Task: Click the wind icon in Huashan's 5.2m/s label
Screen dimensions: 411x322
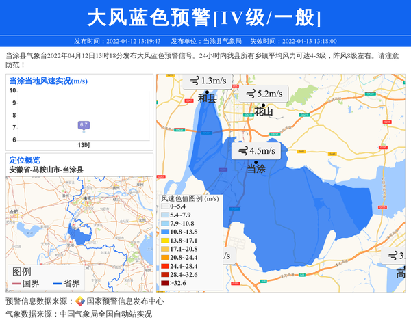Action: coord(251,94)
